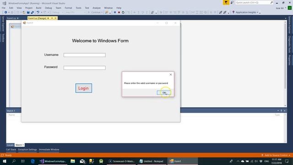The image size is (293, 165).
Task: Open the Build menu
Action: (x=38, y=8)
